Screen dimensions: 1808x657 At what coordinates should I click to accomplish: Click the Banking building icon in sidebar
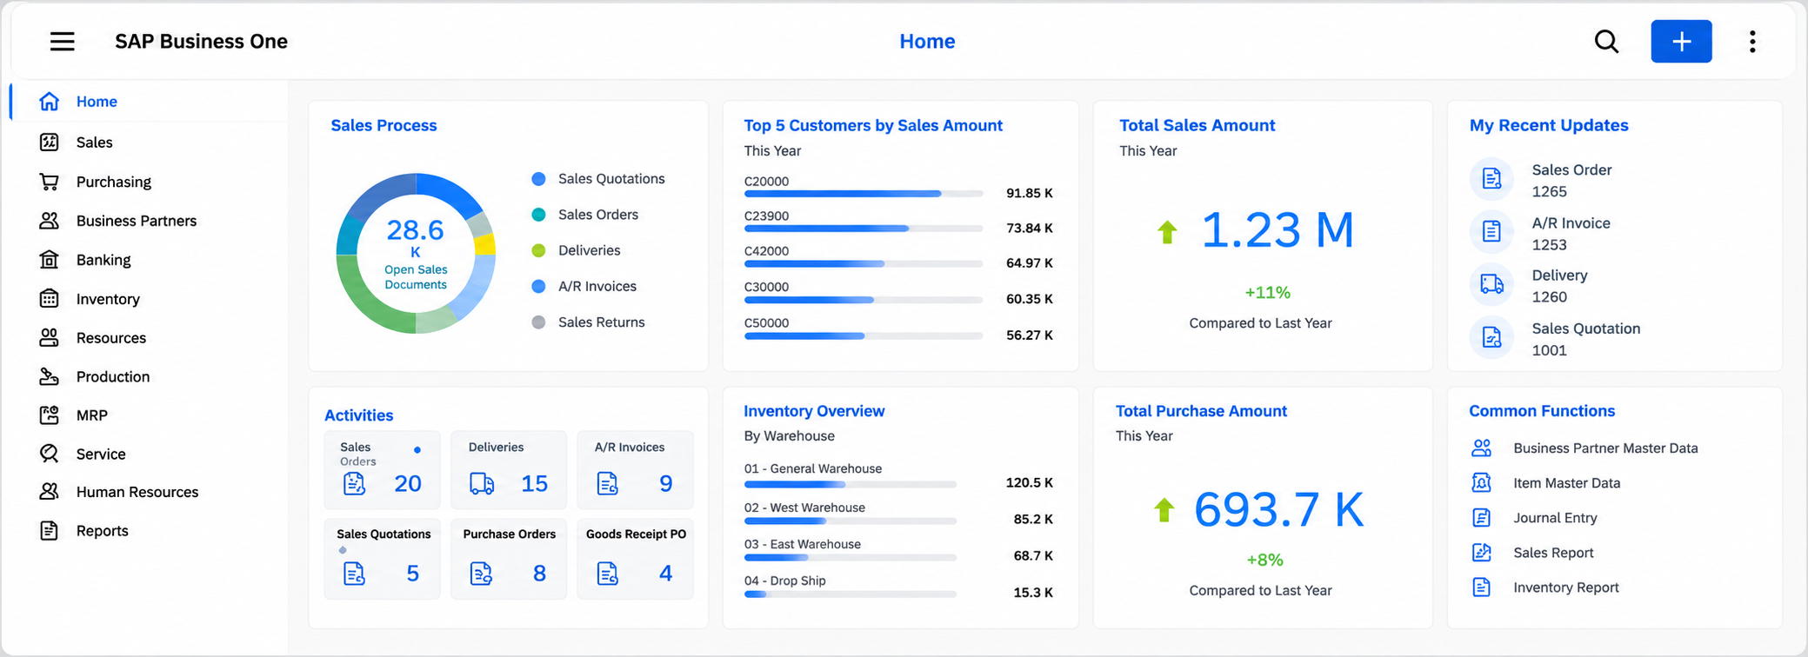point(50,260)
